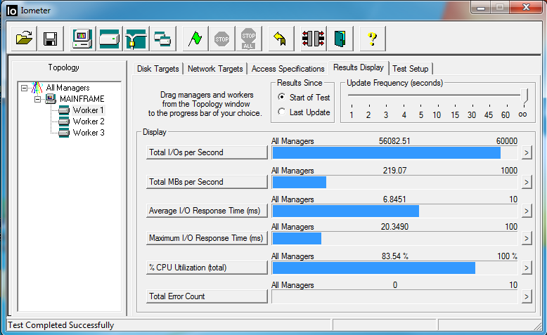Click the 6.8451 average response value
547x335 pixels.
(394, 199)
